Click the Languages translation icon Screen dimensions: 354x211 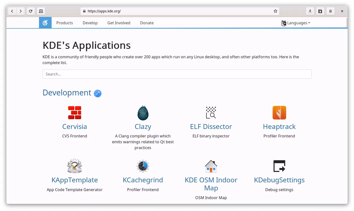point(283,23)
